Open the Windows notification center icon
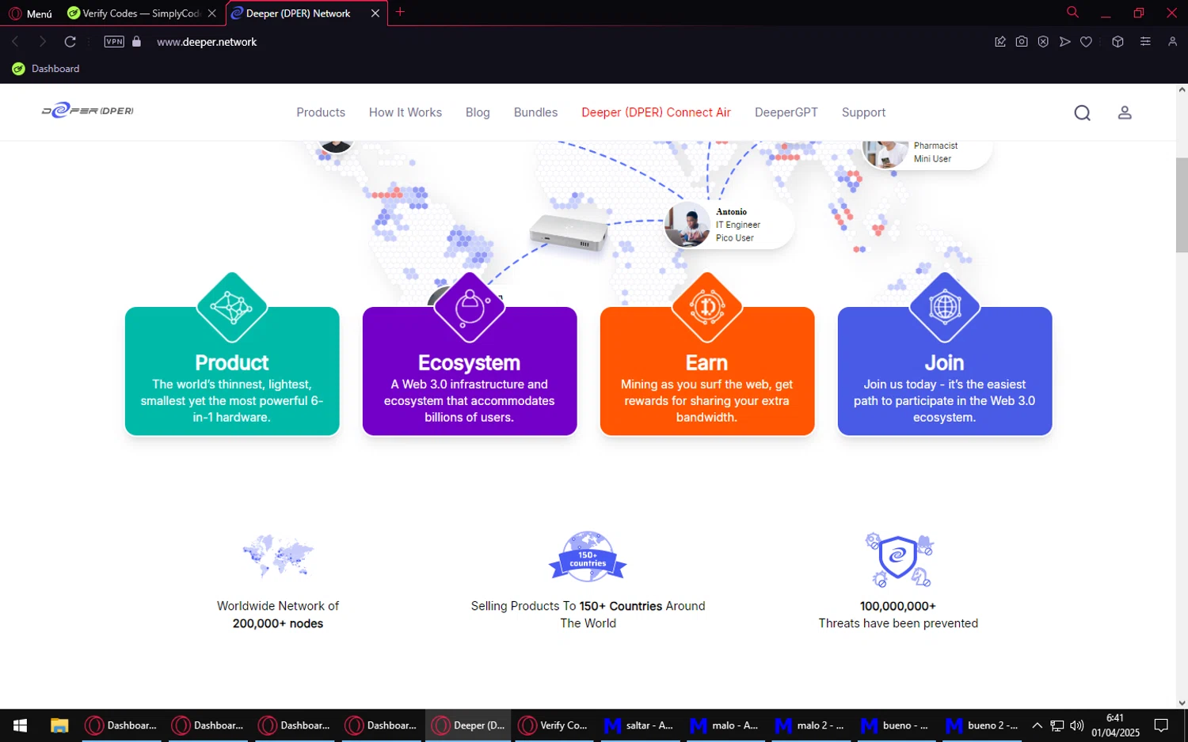 click(1161, 725)
